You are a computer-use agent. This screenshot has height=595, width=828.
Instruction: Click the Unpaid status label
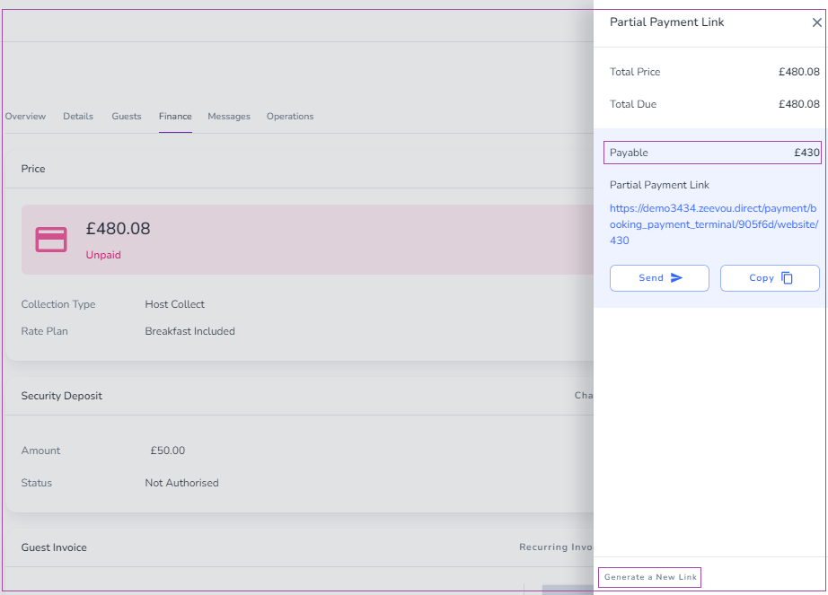coord(103,255)
